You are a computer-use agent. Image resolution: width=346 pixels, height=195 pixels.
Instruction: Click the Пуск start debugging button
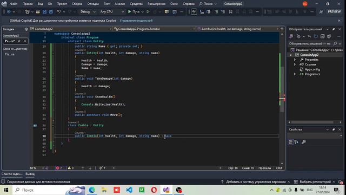point(134,12)
